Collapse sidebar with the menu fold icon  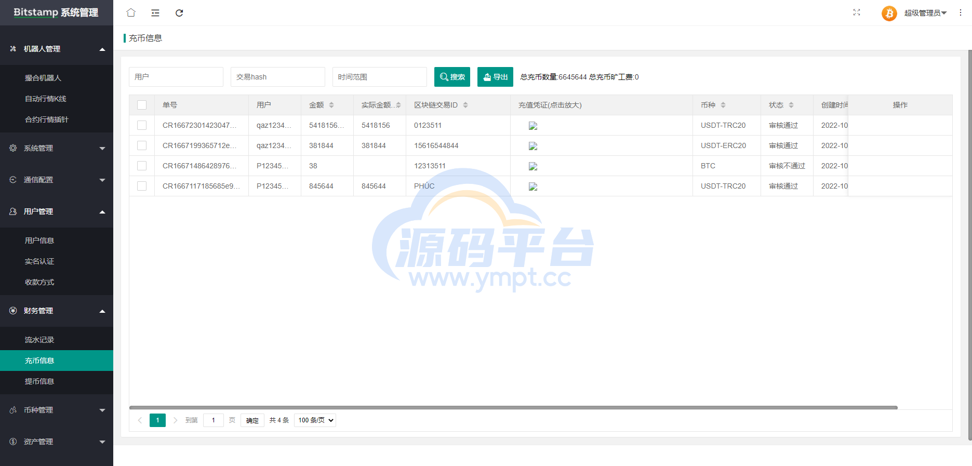point(155,12)
